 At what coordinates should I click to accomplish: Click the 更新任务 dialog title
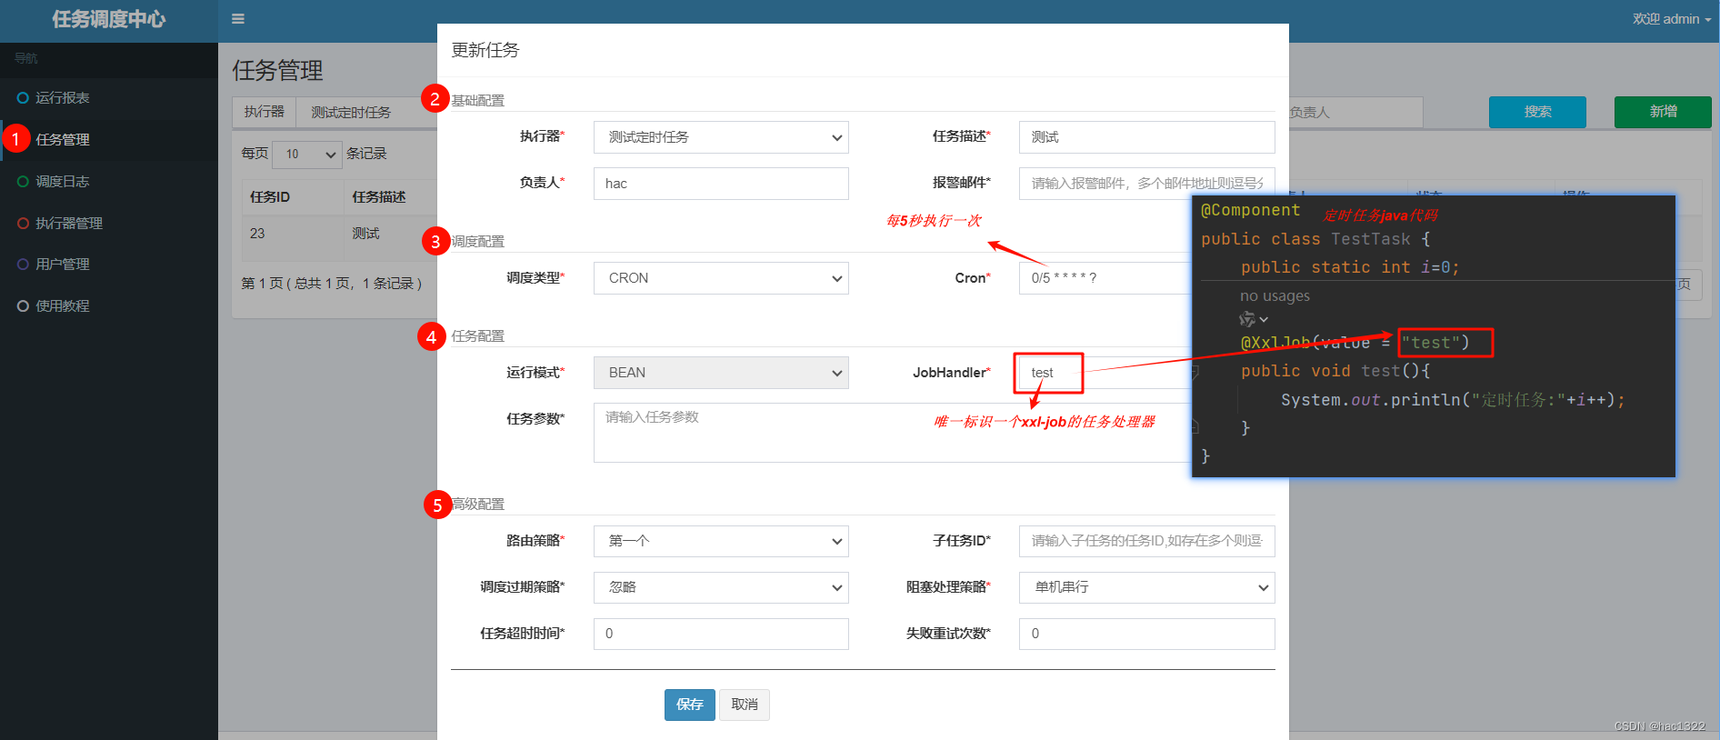coord(485,50)
